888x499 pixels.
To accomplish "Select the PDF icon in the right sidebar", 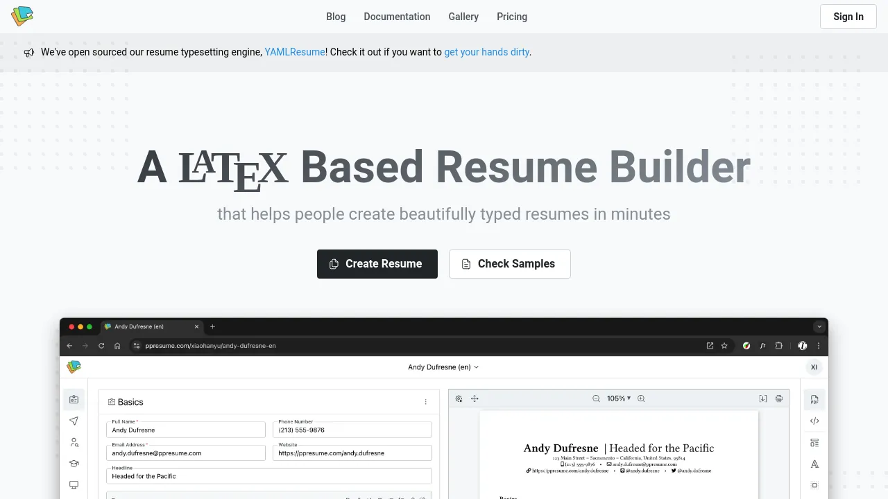I will click(814, 399).
